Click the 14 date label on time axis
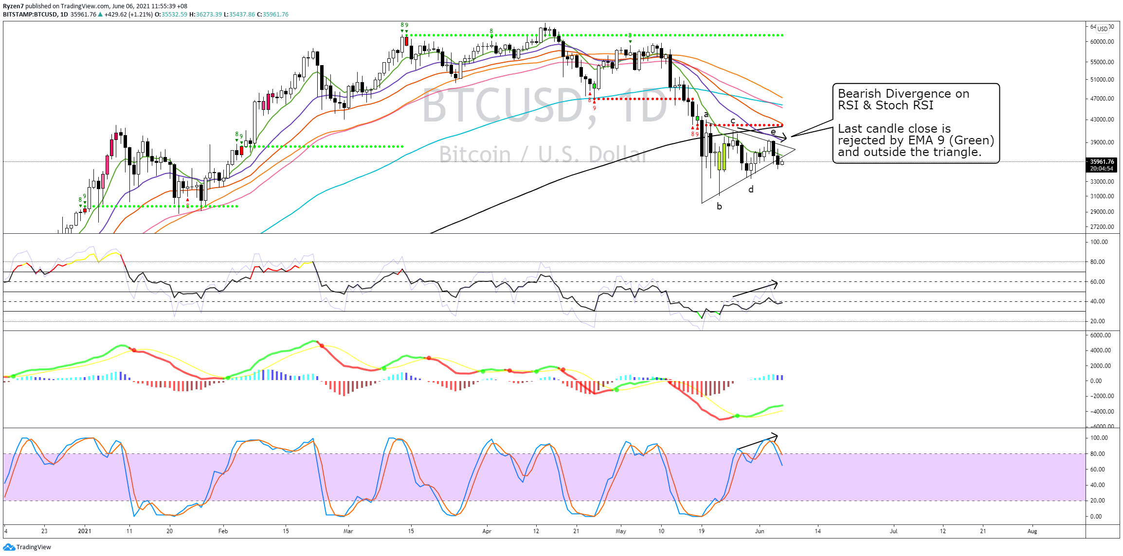 click(818, 531)
